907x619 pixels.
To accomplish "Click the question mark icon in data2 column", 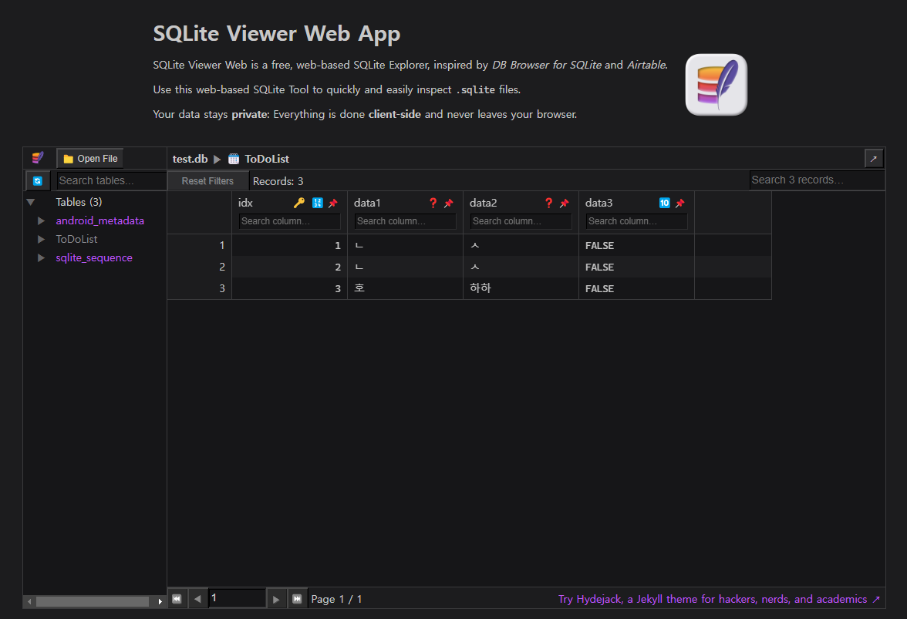I will click(549, 203).
